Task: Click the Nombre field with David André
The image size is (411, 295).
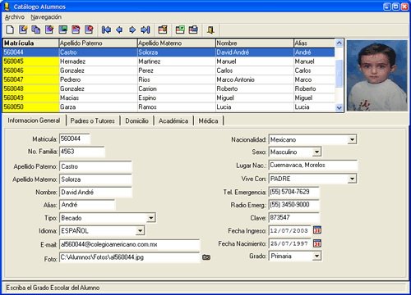Action: (95, 193)
